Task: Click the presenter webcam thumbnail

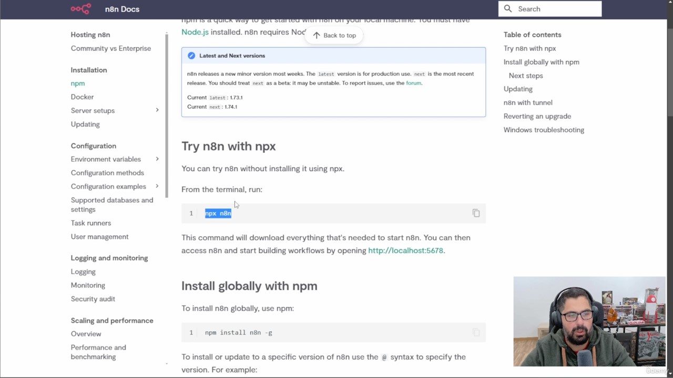Action: click(x=589, y=321)
